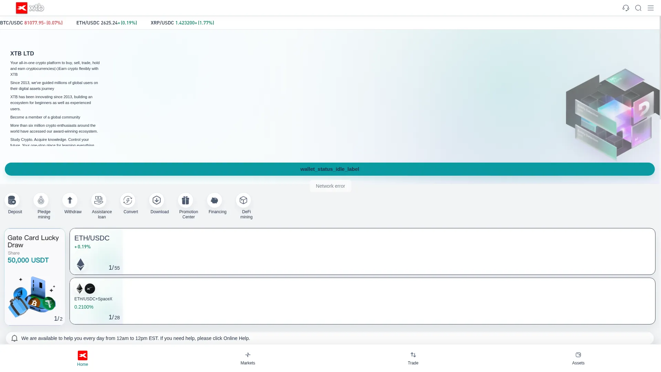Click the XTB LTD heading

coord(22,53)
